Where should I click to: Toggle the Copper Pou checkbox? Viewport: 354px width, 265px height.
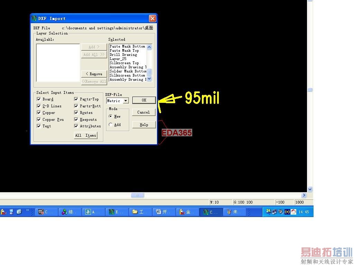(x=39, y=119)
